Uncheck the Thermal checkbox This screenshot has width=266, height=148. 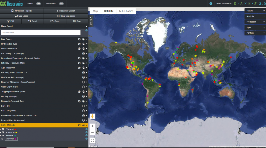click(x=3, y=129)
